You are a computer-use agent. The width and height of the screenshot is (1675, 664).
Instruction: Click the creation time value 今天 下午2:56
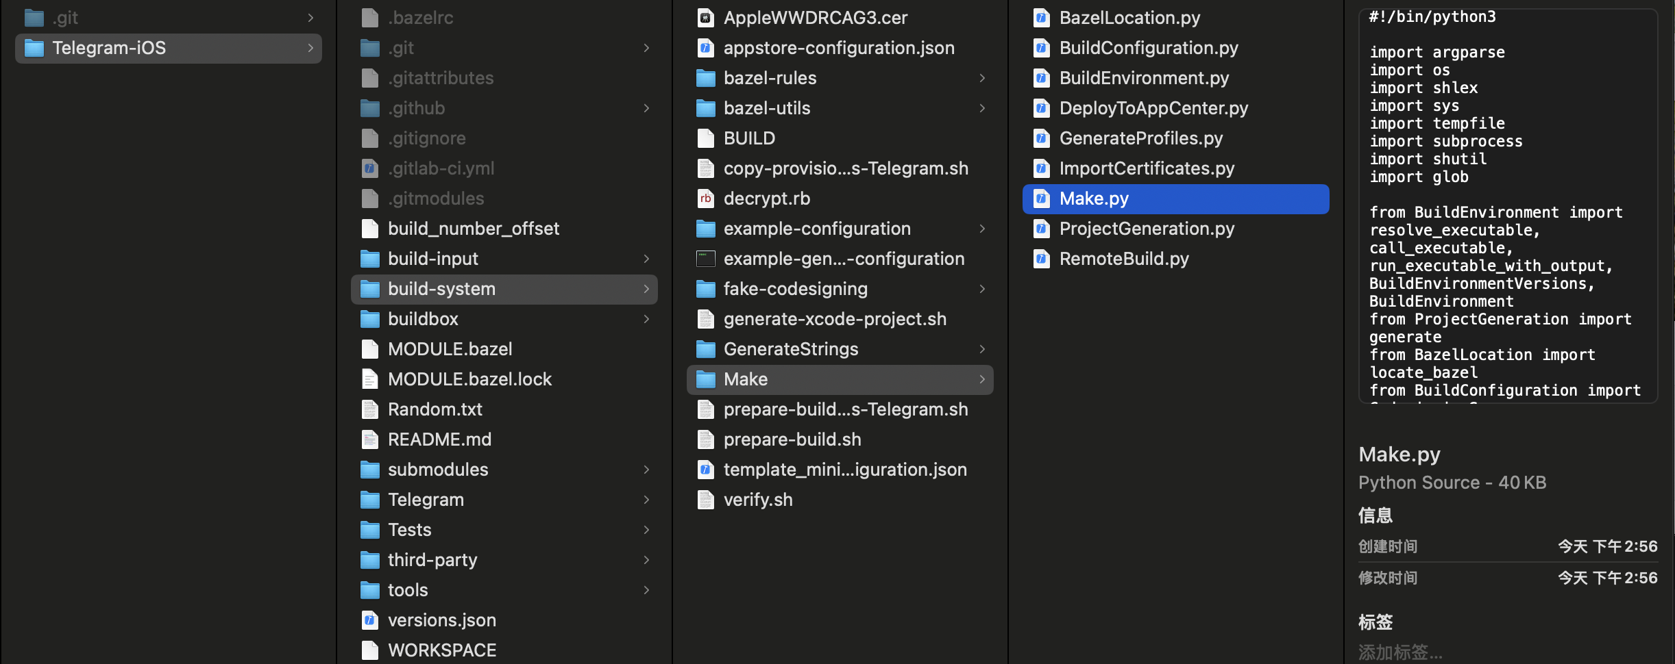coord(1608,546)
